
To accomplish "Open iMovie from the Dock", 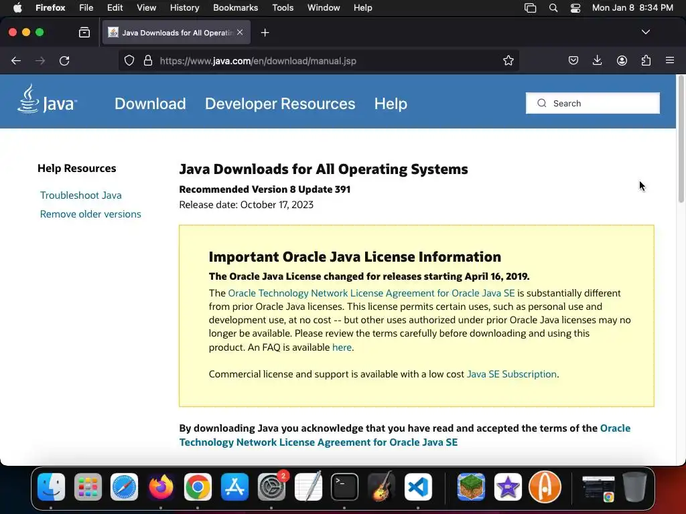I will point(508,487).
